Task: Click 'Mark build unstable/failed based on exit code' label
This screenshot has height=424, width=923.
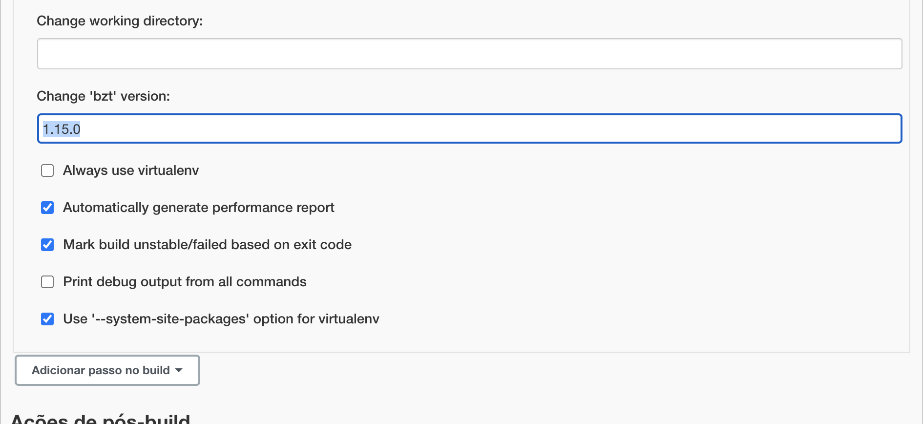Action: (x=207, y=245)
